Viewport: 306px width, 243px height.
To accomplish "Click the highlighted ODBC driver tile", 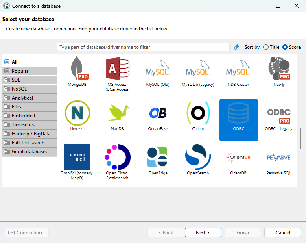I will click(x=238, y=120).
